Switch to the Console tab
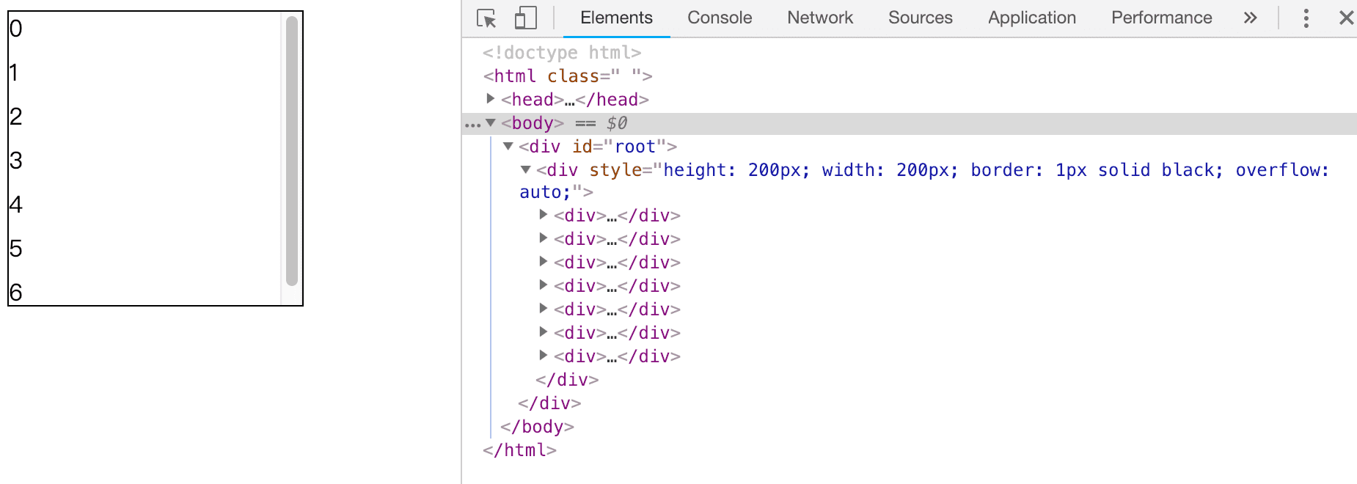This screenshot has height=484, width=1357. point(720,18)
